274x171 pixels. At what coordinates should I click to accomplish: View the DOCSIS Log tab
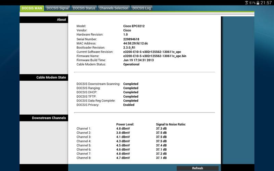[x=141, y=8]
